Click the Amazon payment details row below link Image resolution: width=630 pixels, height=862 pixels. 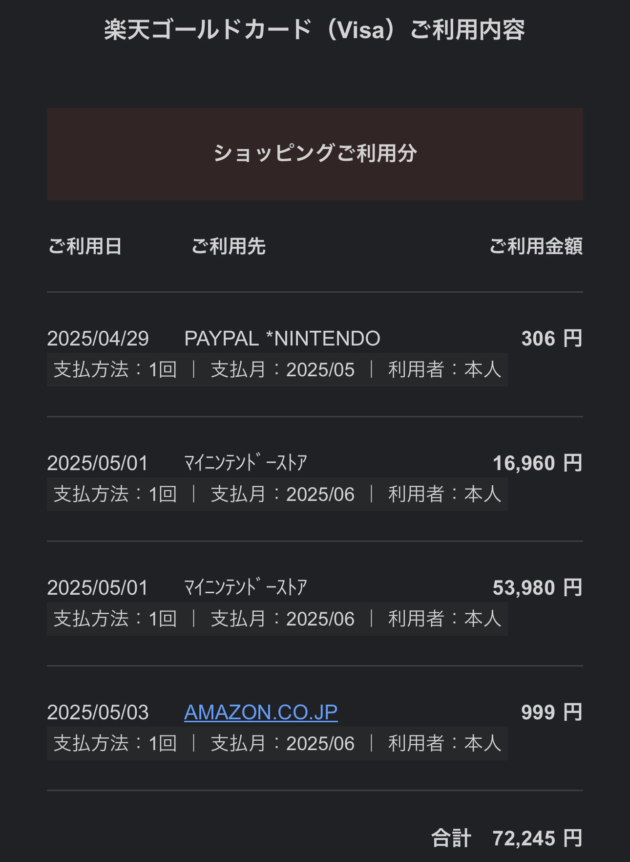point(277,744)
